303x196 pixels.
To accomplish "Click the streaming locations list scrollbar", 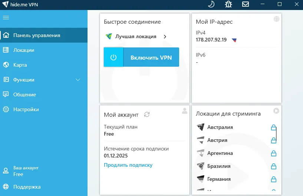I will click(277, 134).
